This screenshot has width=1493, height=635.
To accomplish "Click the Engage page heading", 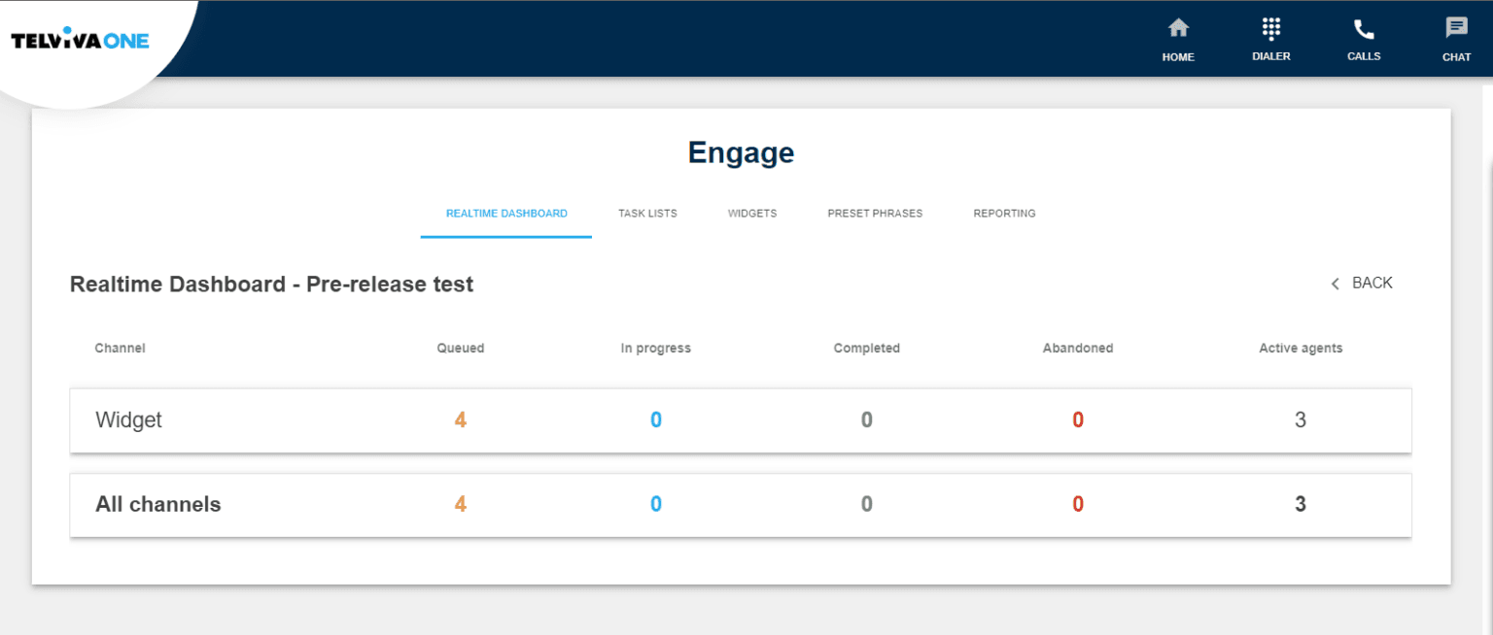I will point(741,151).
